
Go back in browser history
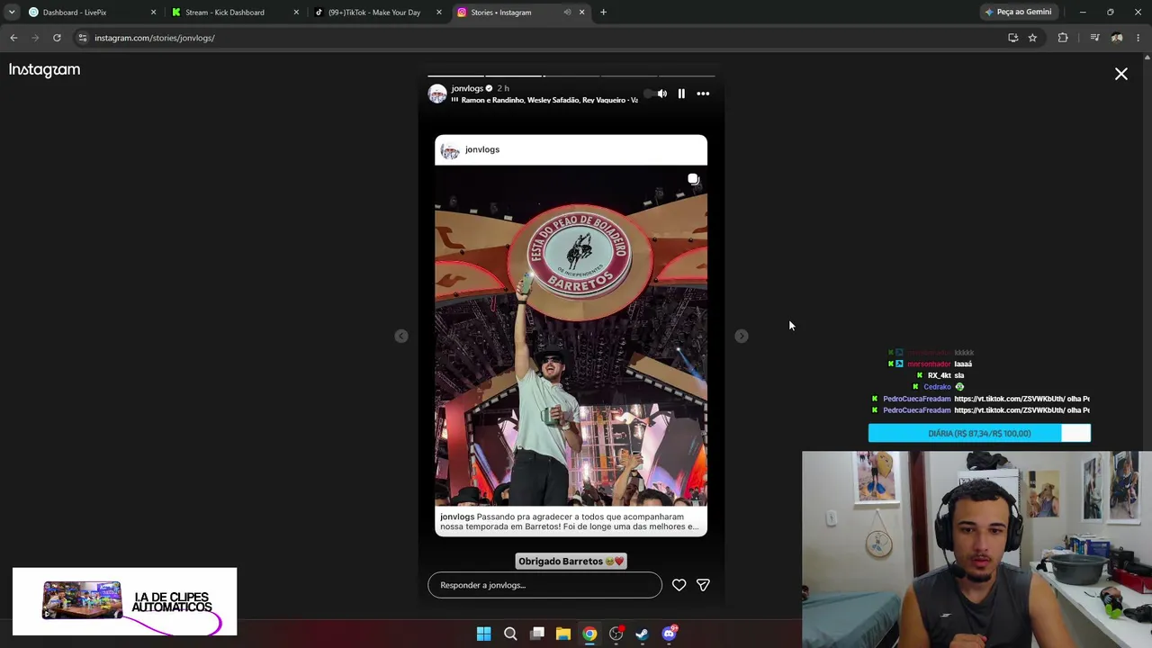[x=13, y=38]
